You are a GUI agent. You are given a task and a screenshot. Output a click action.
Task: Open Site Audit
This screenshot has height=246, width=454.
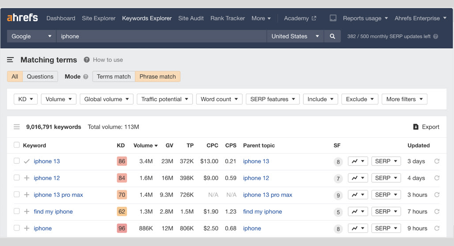(x=191, y=18)
